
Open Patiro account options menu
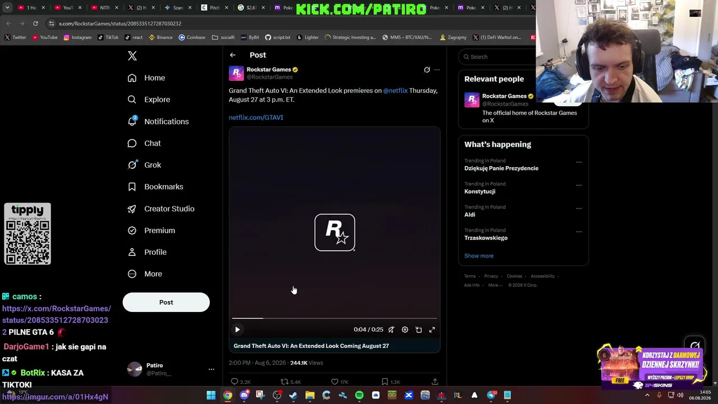[211, 369]
